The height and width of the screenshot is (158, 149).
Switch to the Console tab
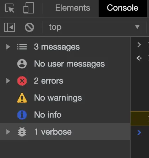123,8
